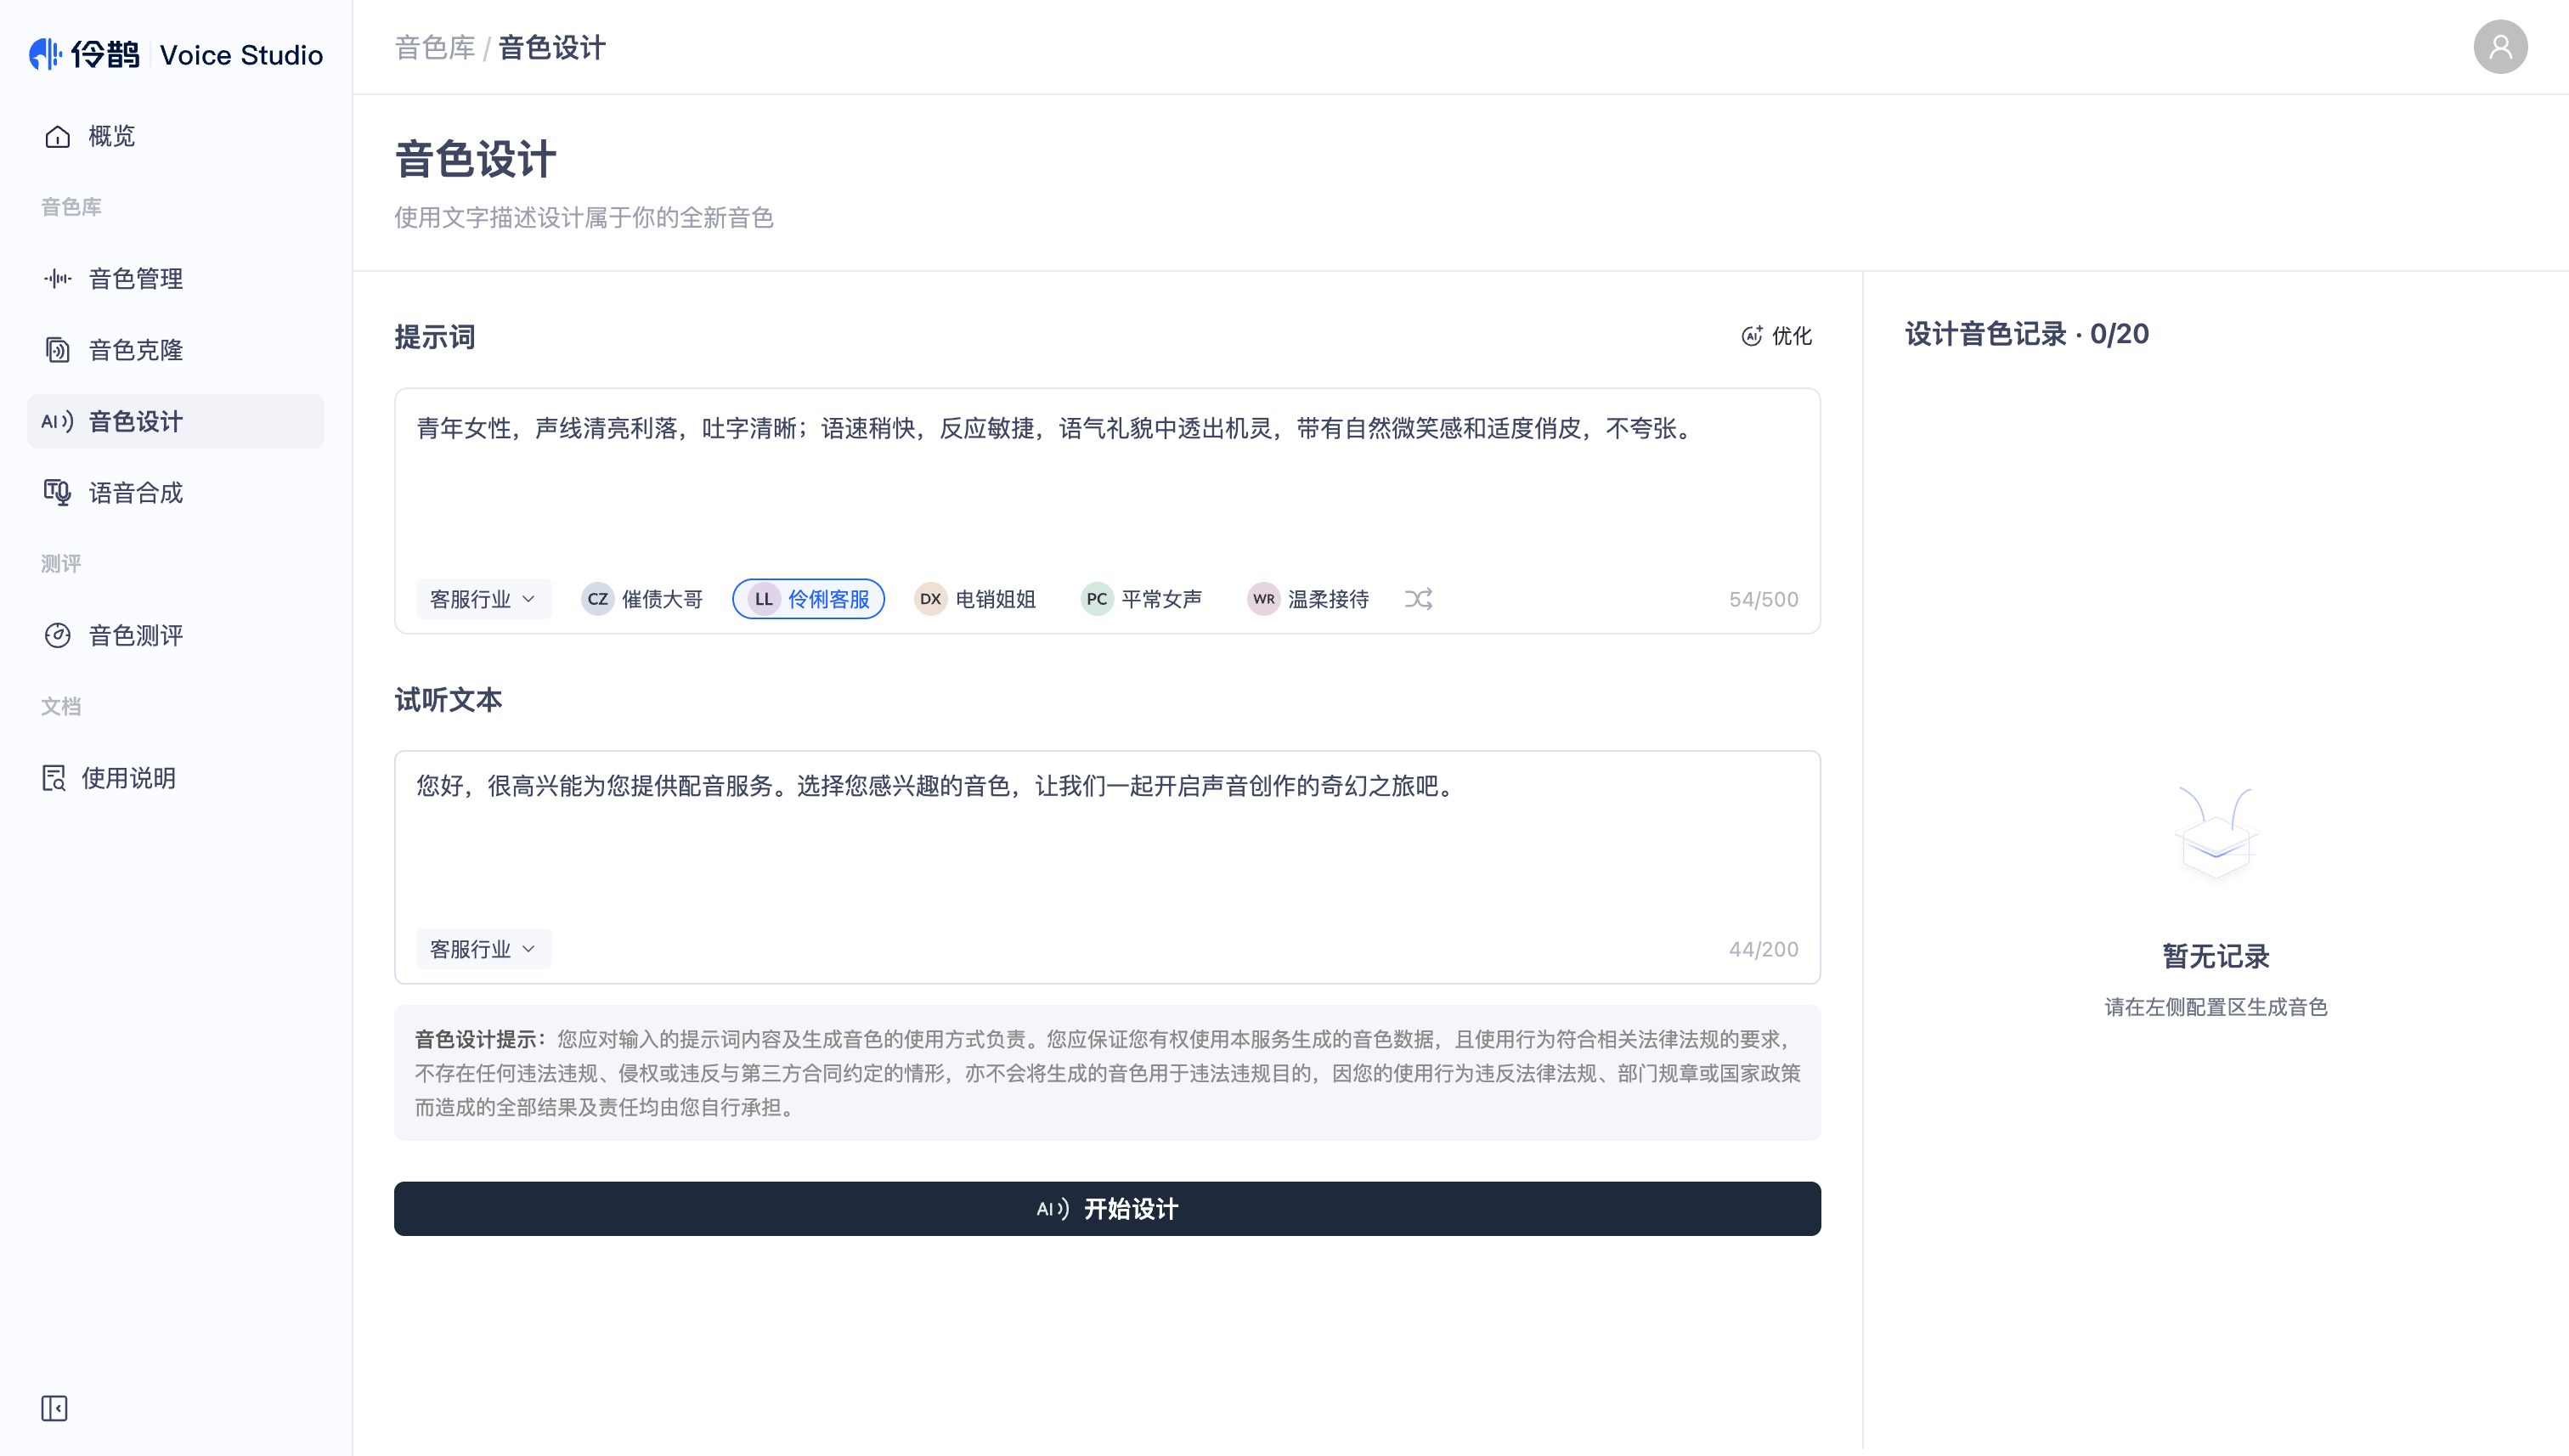Screen dimensions: 2569x1456
Task: Click the 优化 prompt optimize button
Action: click(1776, 336)
